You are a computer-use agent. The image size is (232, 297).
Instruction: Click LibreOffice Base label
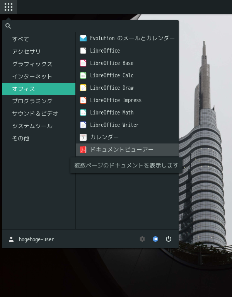[x=112, y=63]
